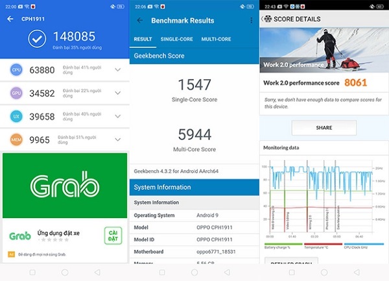
Task: Tap the back arrow beside Benchmark Results
Action: pyautogui.click(x=140, y=20)
